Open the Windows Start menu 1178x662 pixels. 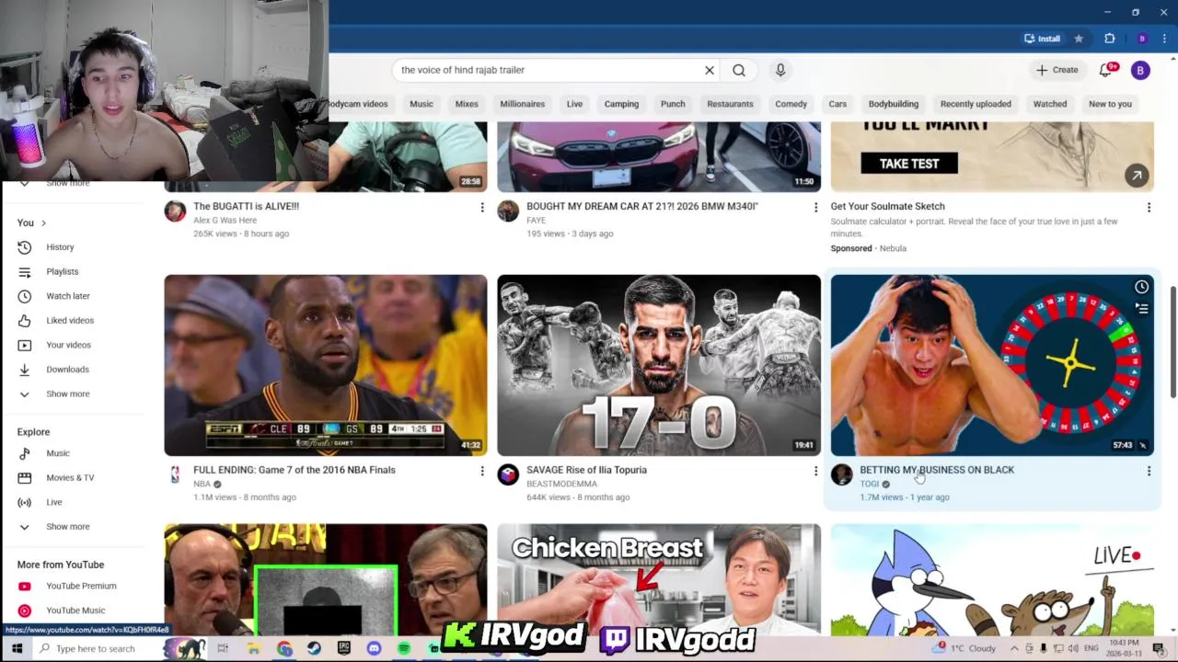point(17,648)
